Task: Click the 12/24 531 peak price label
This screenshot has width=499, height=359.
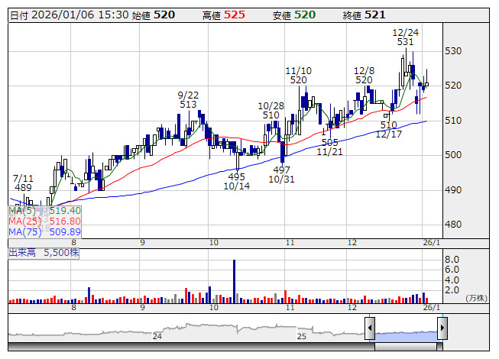Action: (404, 37)
